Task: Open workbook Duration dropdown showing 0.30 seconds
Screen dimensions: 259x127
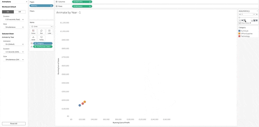Action: click(x=14, y=19)
